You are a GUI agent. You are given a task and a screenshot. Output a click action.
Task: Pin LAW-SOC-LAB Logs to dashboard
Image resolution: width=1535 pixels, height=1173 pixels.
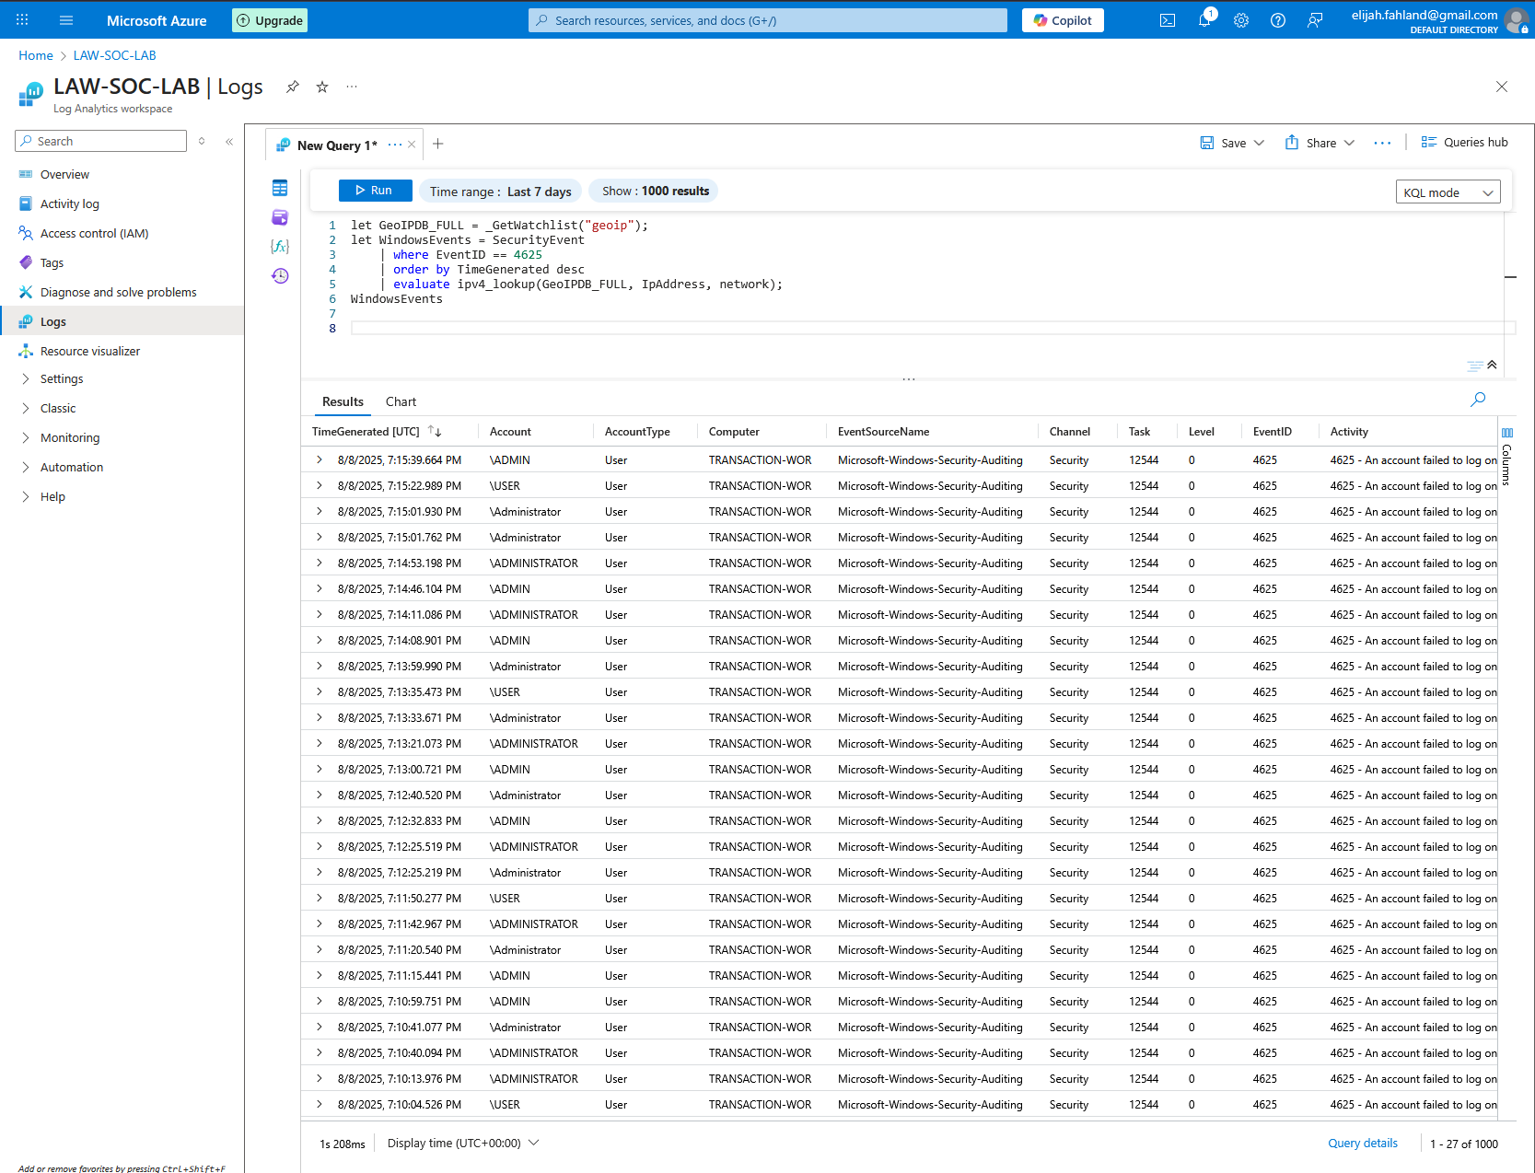click(x=293, y=87)
